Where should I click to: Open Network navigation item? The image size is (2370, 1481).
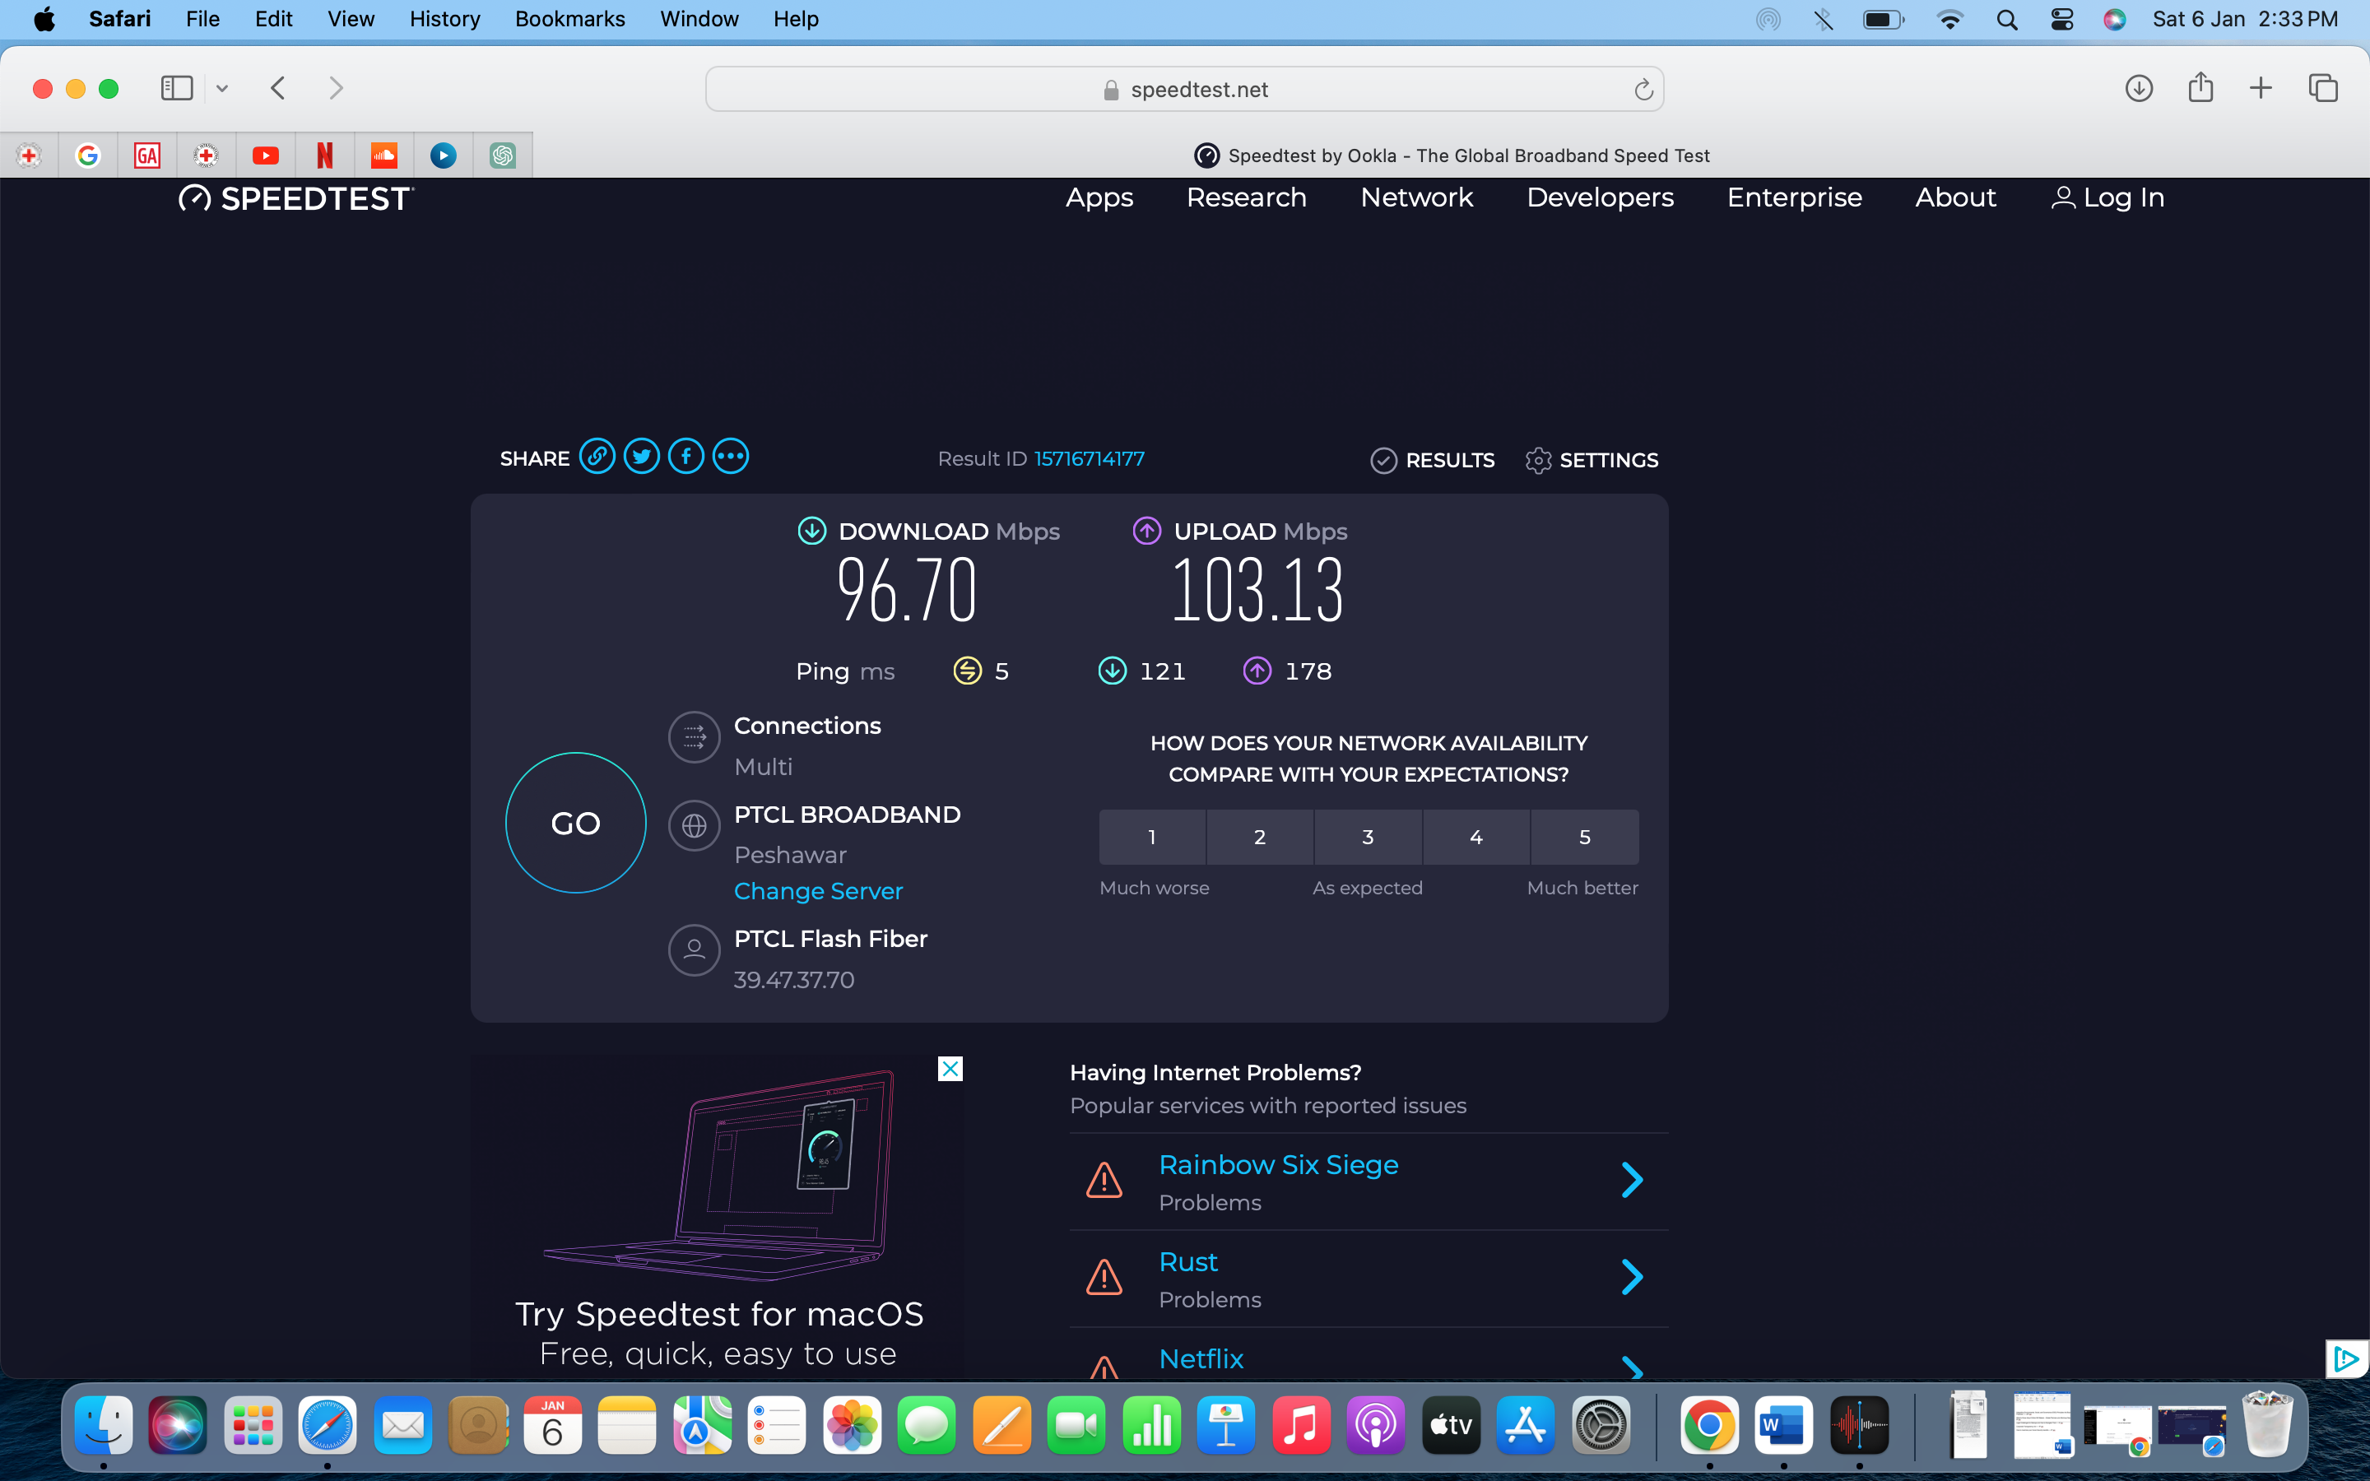pyautogui.click(x=1416, y=197)
